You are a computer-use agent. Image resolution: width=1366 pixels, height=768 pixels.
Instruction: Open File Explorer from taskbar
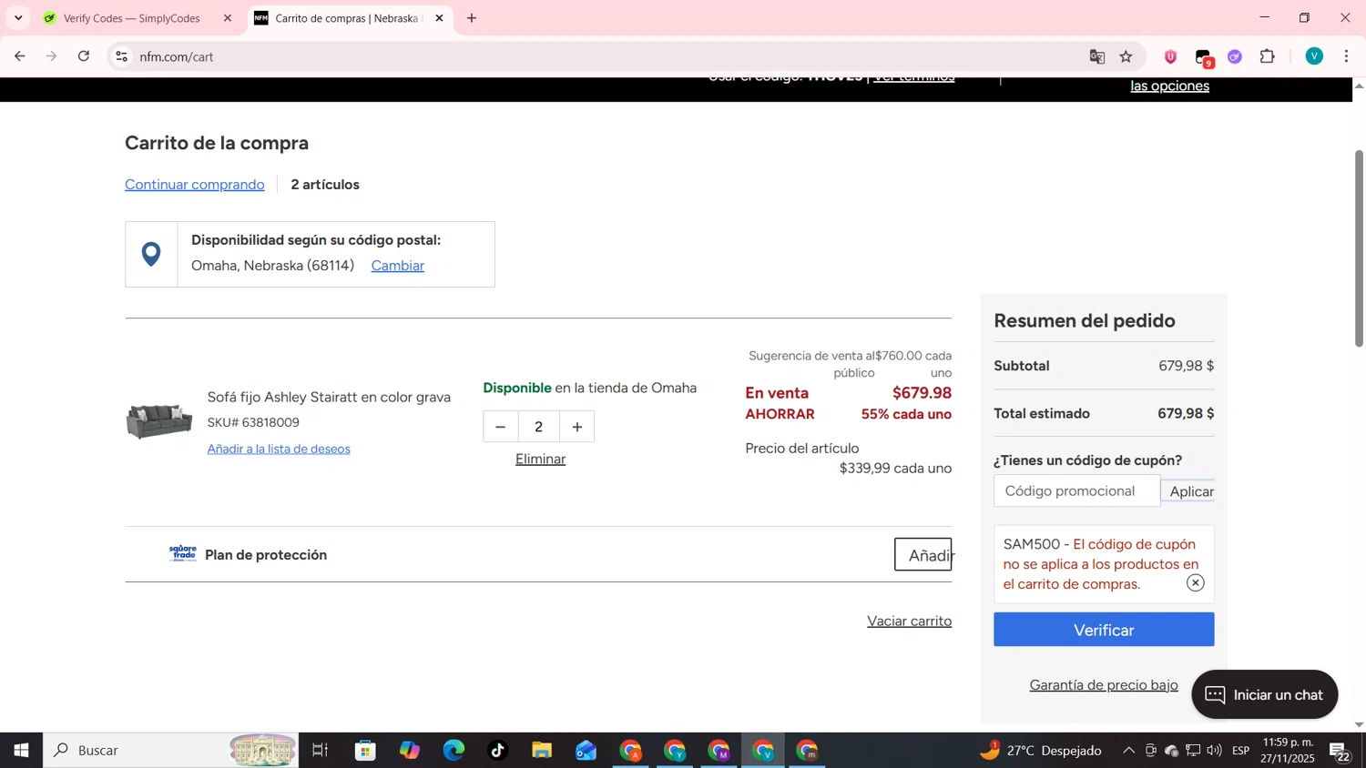point(542,751)
